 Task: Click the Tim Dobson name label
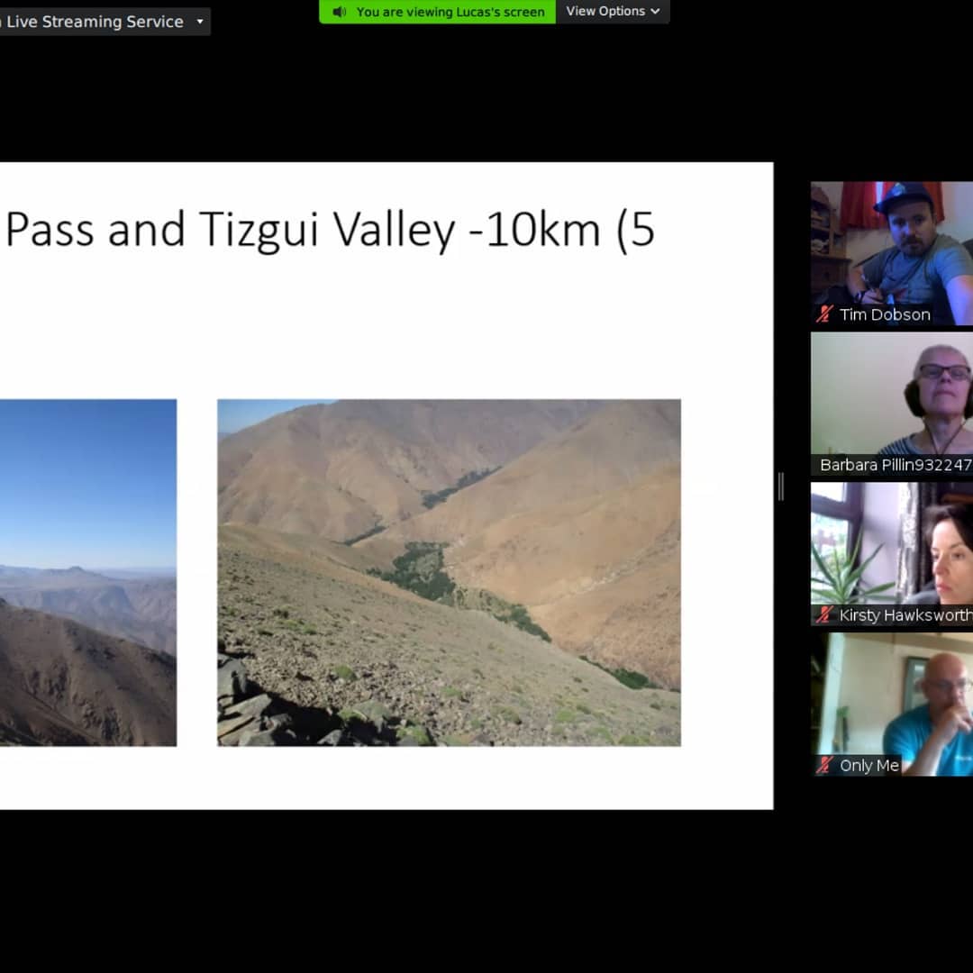[885, 314]
